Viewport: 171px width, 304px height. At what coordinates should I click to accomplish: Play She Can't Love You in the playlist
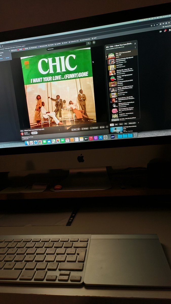[123, 95]
